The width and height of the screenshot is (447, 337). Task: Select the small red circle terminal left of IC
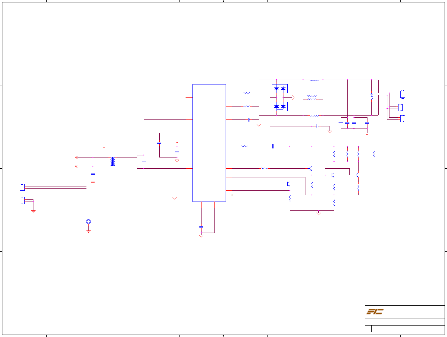point(177,142)
